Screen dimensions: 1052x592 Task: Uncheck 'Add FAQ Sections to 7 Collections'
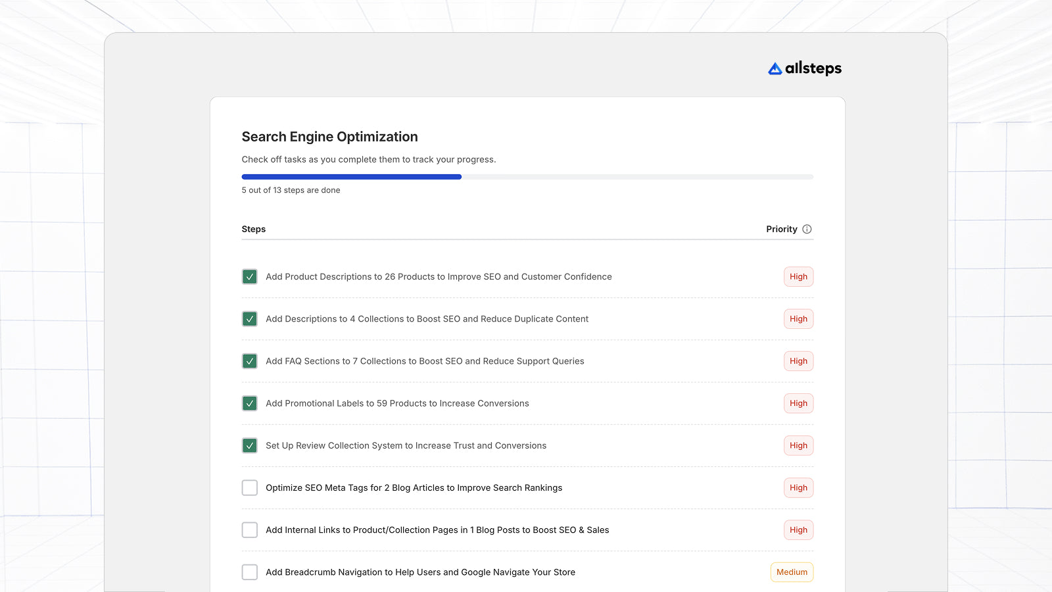coord(249,360)
